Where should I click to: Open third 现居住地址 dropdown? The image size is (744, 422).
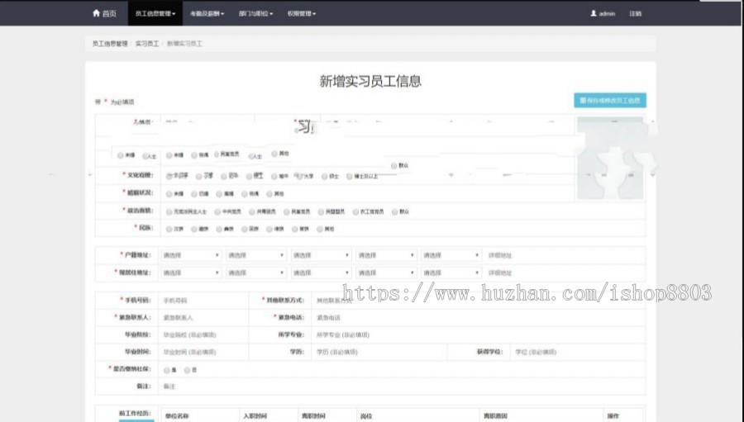321,273
